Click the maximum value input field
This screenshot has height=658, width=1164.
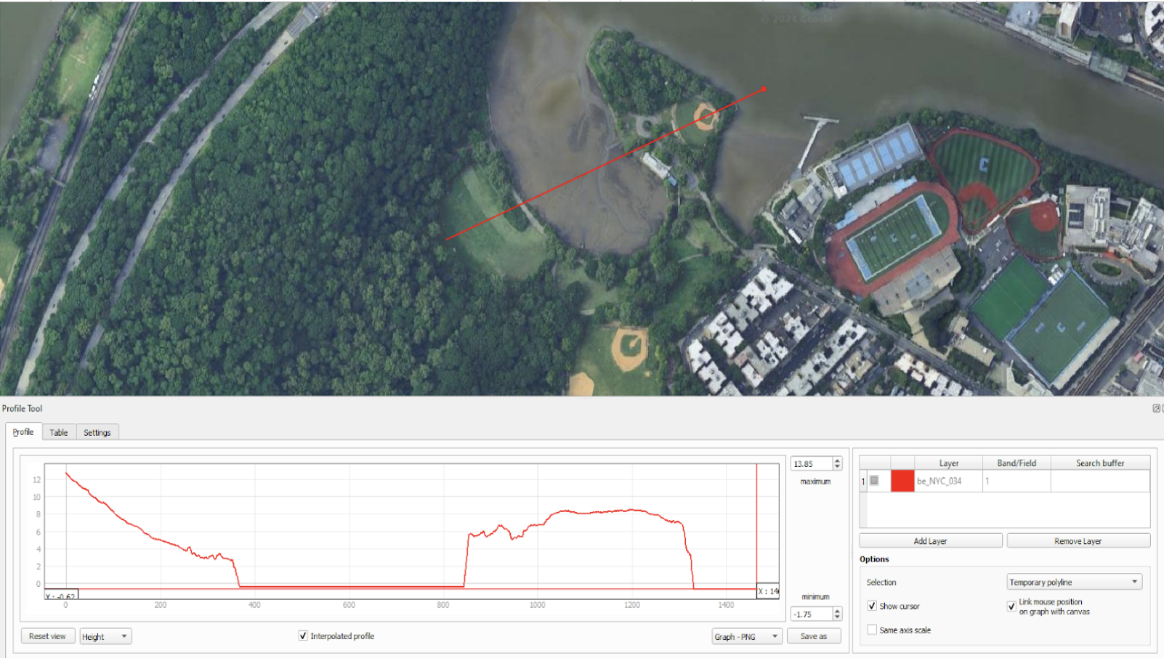(812, 463)
